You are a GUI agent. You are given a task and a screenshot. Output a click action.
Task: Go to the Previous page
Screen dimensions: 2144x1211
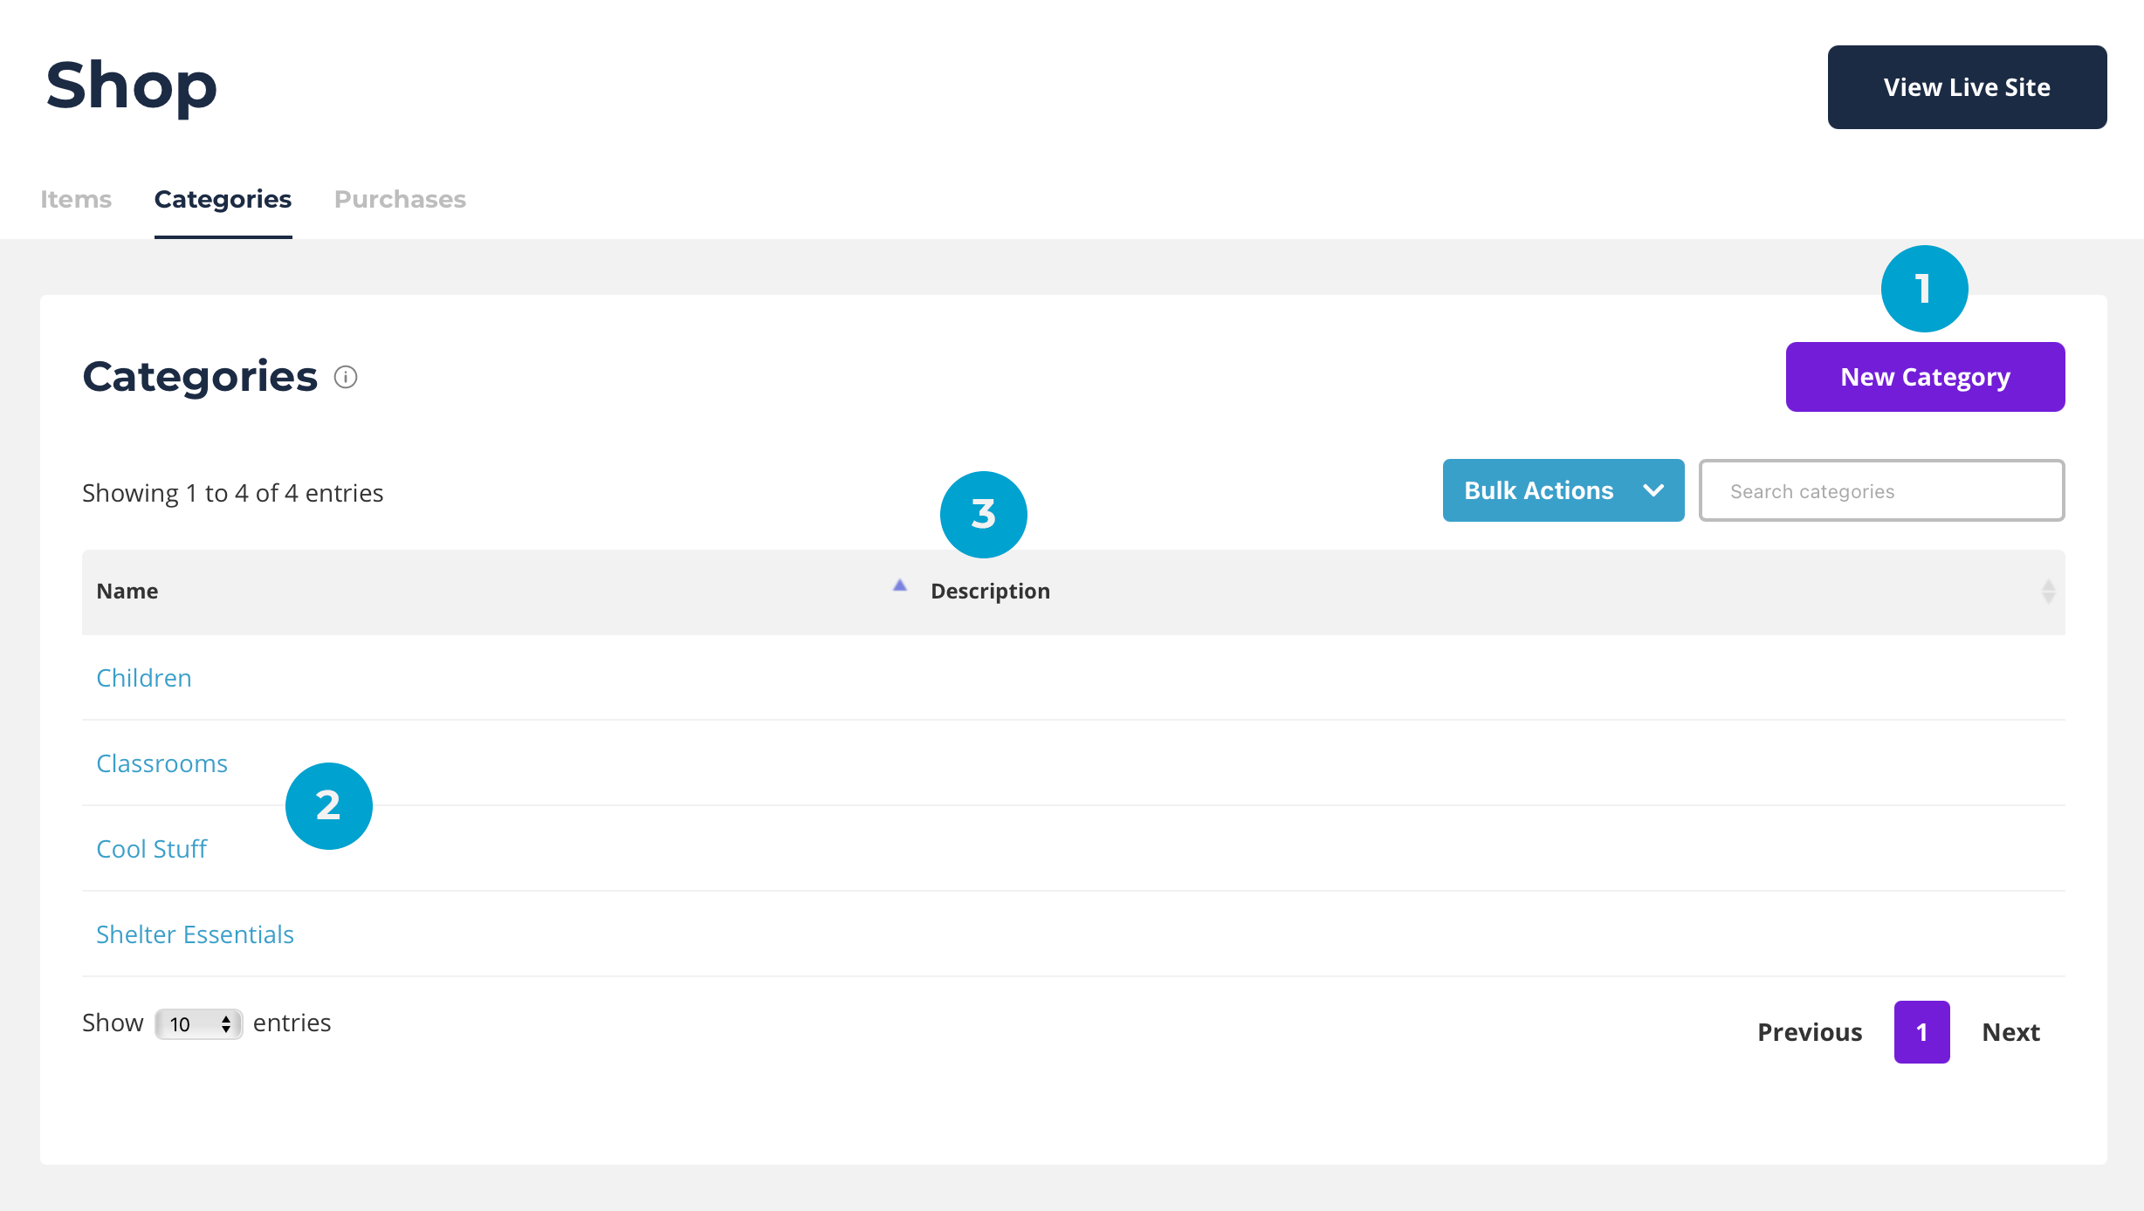(x=1810, y=1032)
